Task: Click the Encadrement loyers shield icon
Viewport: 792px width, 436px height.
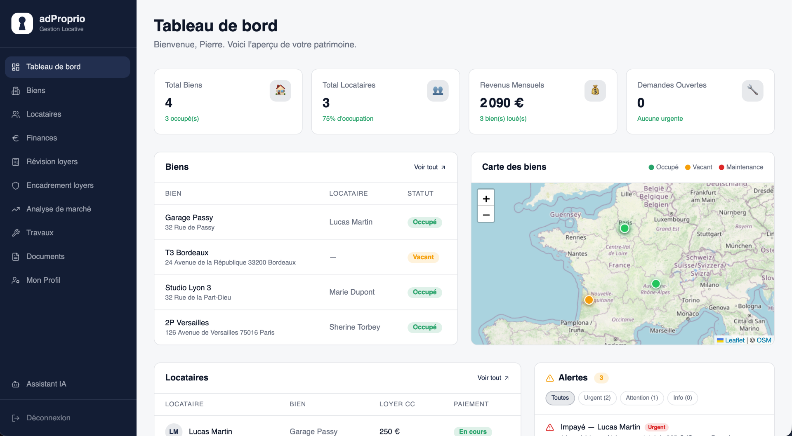Action: [16, 185]
